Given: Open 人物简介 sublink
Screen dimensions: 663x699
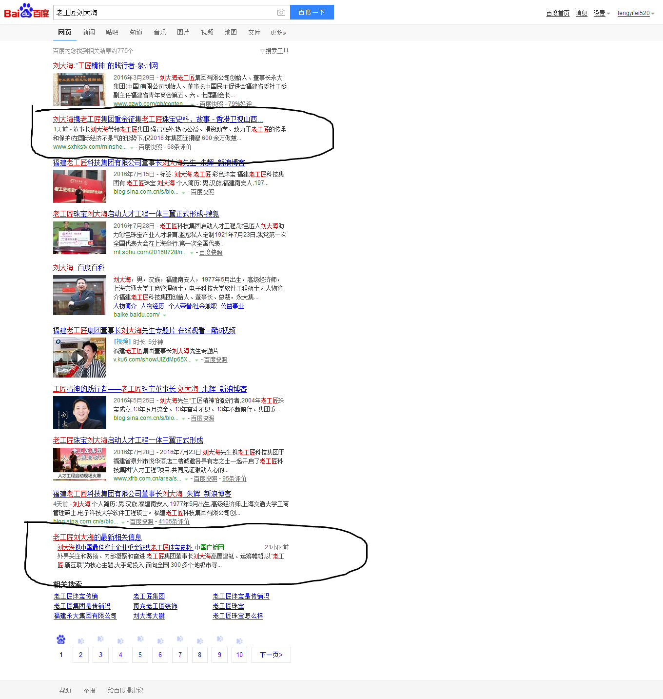Looking at the screenshot, I should coord(125,306).
